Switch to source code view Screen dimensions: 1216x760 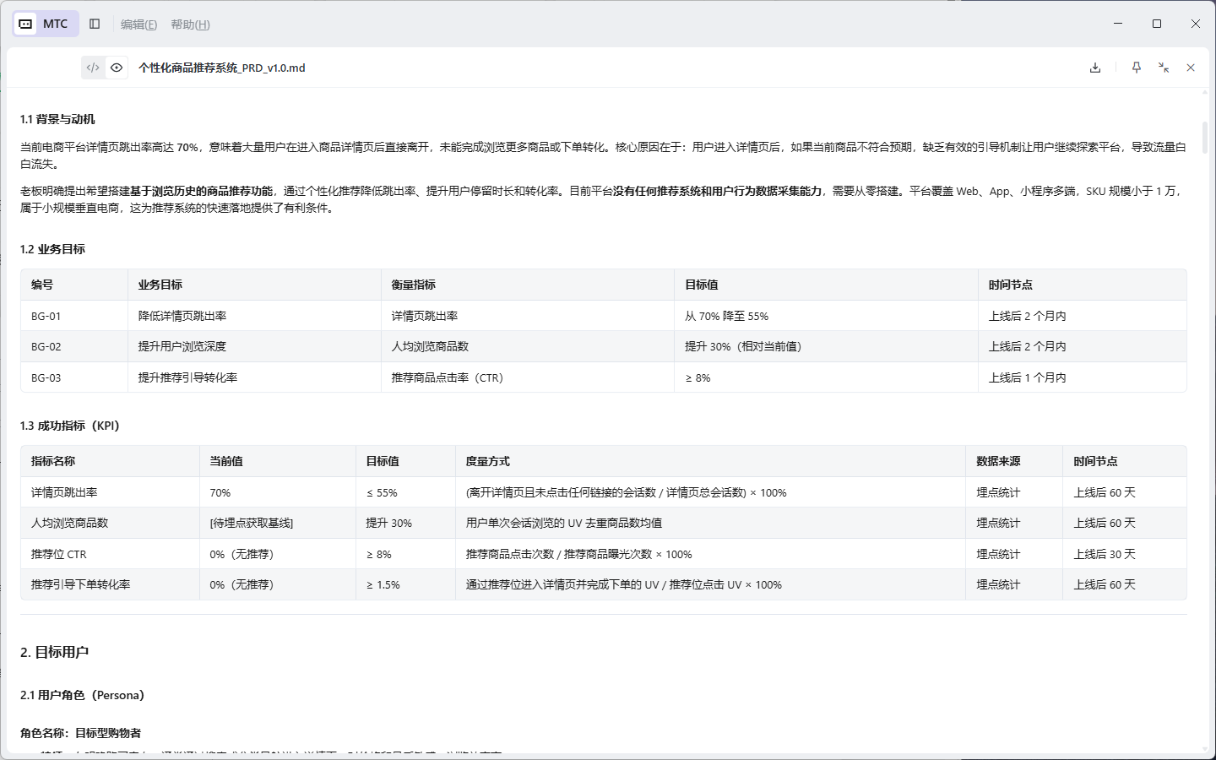[x=93, y=68]
